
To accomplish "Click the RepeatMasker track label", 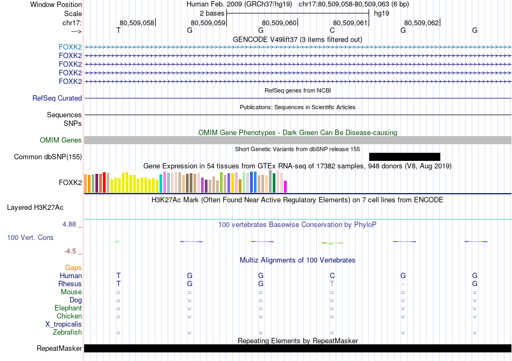I will pyautogui.click(x=59, y=349).
